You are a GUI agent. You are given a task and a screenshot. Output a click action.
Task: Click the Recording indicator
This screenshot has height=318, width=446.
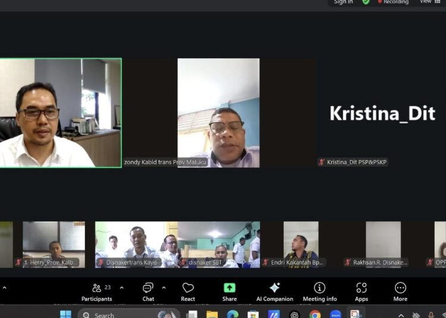tap(393, 2)
